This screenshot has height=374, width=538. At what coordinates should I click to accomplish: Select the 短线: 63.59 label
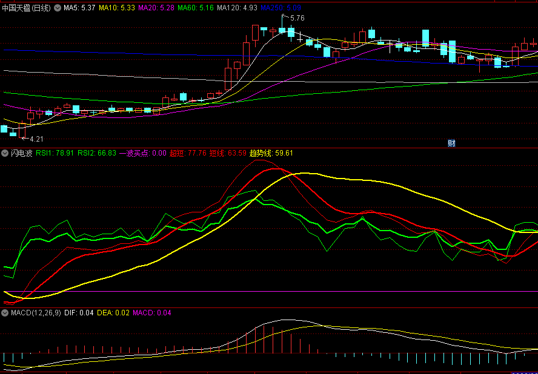(228, 153)
